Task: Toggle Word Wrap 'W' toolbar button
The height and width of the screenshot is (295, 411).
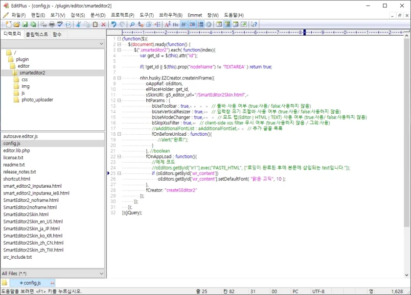Action: point(184,25)
